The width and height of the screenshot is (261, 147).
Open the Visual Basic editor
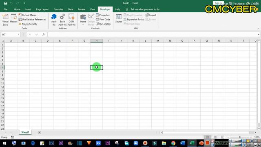(5, 20)
